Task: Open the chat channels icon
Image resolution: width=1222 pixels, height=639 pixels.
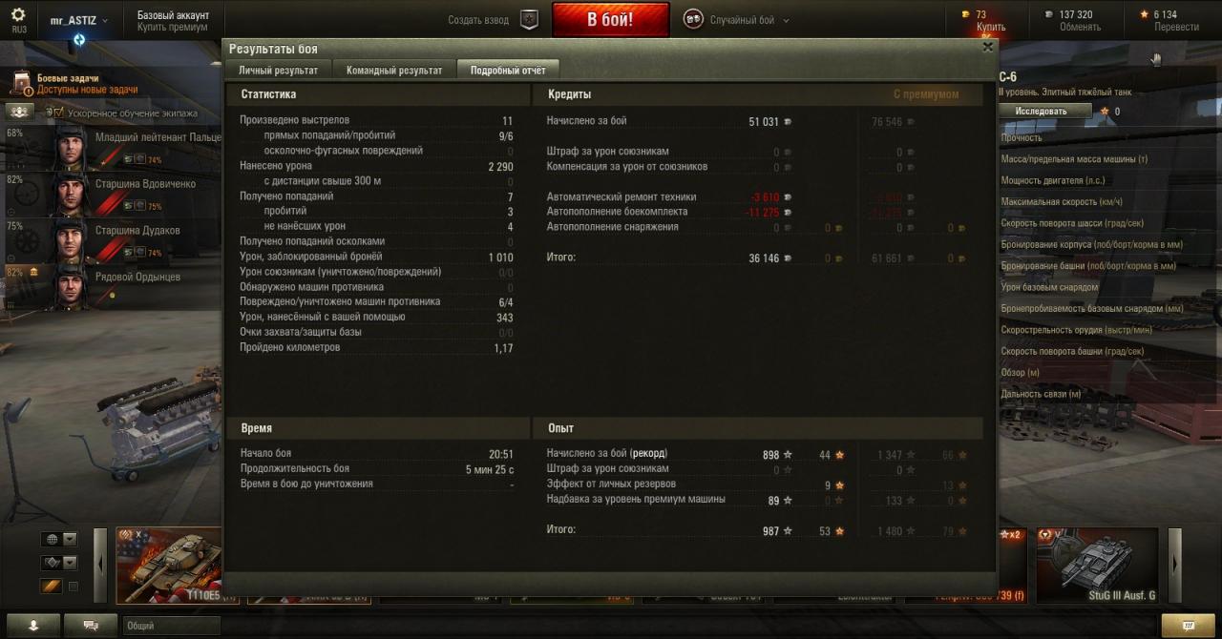Action: click(92, 625)
